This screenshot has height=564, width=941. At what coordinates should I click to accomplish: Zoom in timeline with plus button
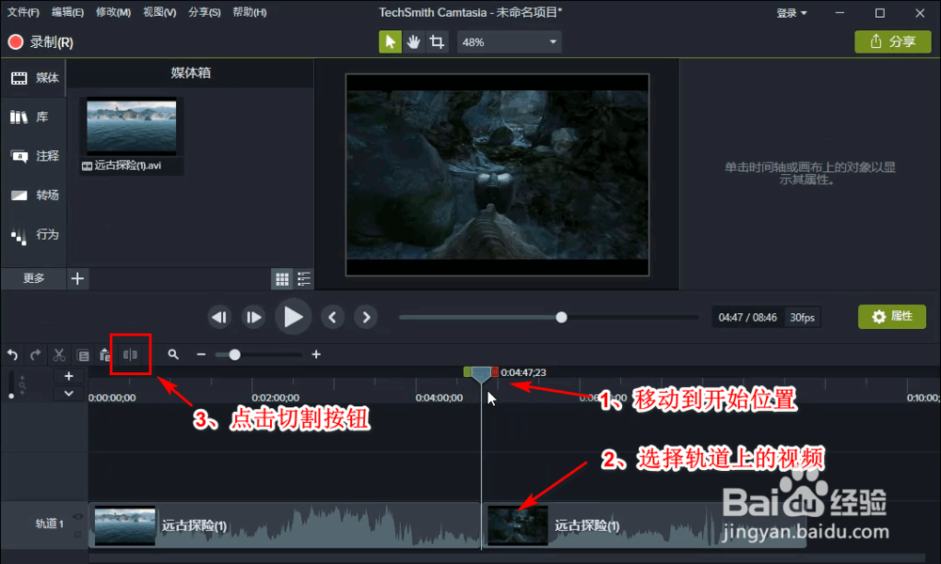316,354
